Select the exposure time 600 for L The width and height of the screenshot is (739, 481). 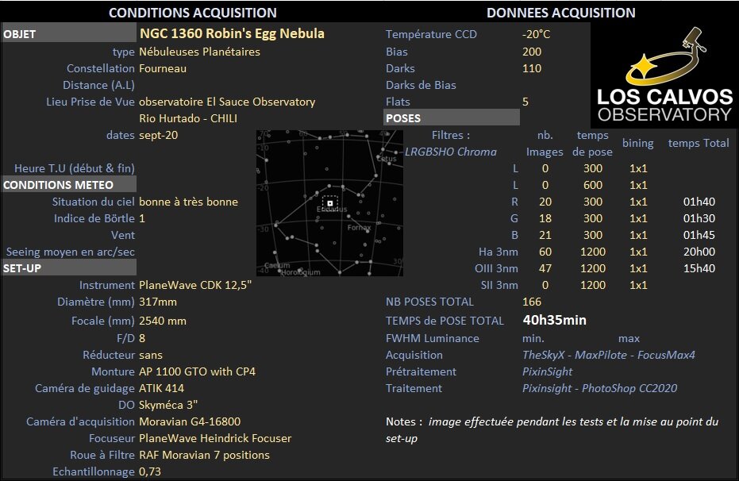(593, 185)
